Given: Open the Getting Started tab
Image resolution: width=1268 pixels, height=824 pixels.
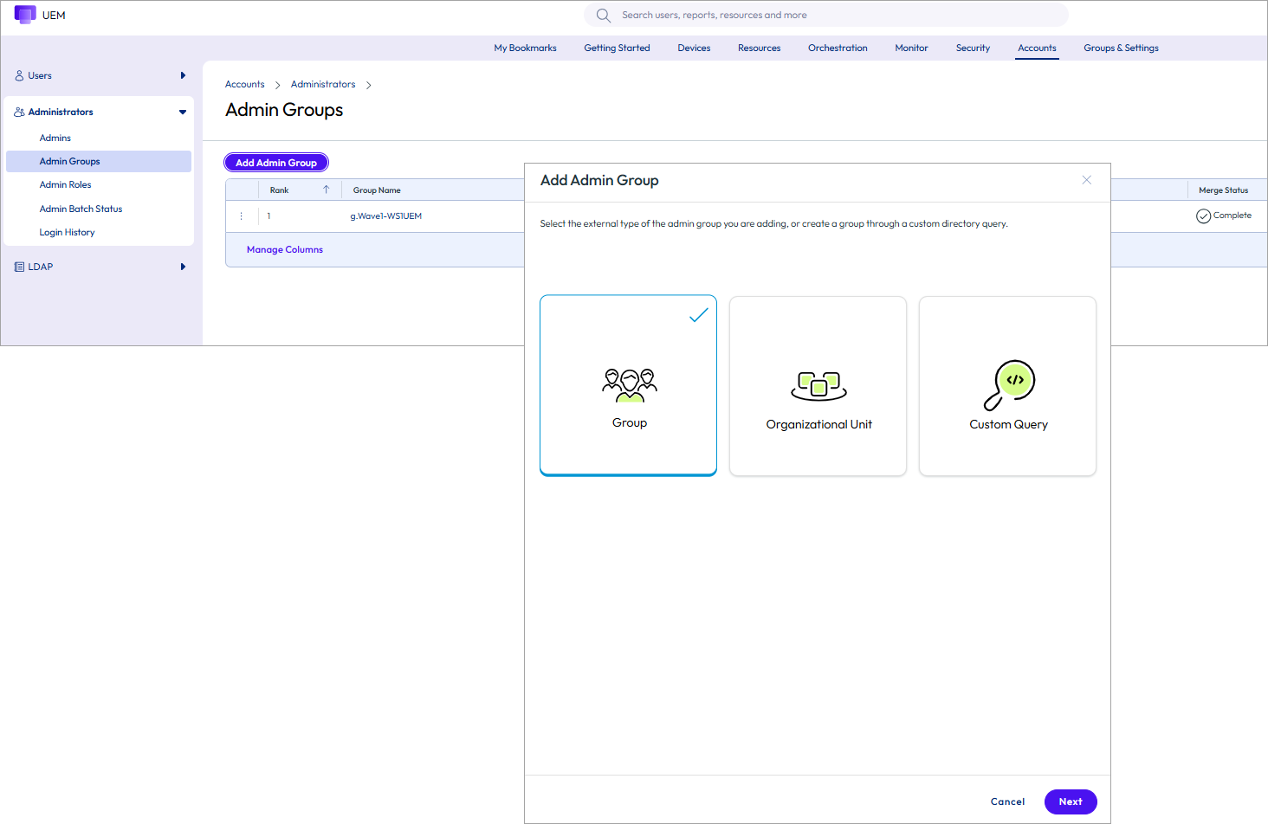Looking at the screenshot, I should coord(617,48).
